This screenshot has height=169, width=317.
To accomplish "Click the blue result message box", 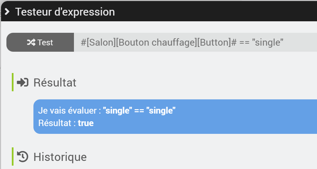I will [175, 117].
